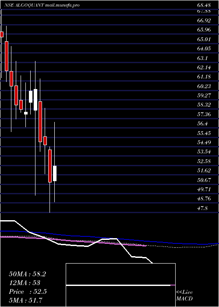Click the 58.32 price axis label
Screen dimensions: 219x307
[204, 105]
